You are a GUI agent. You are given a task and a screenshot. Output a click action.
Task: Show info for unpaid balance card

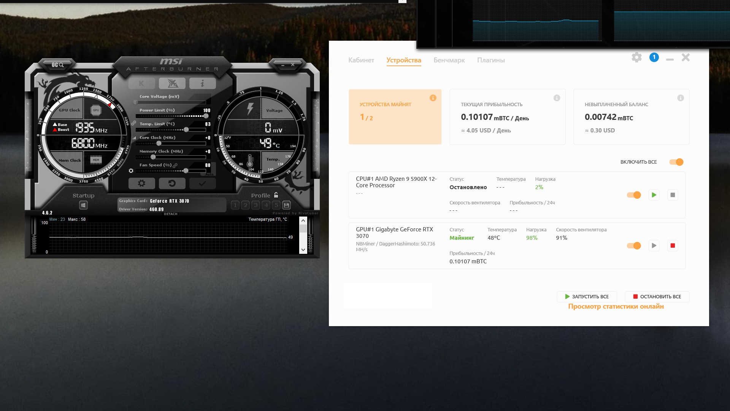681,98
